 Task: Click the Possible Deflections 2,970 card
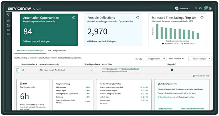coord(113,30)
